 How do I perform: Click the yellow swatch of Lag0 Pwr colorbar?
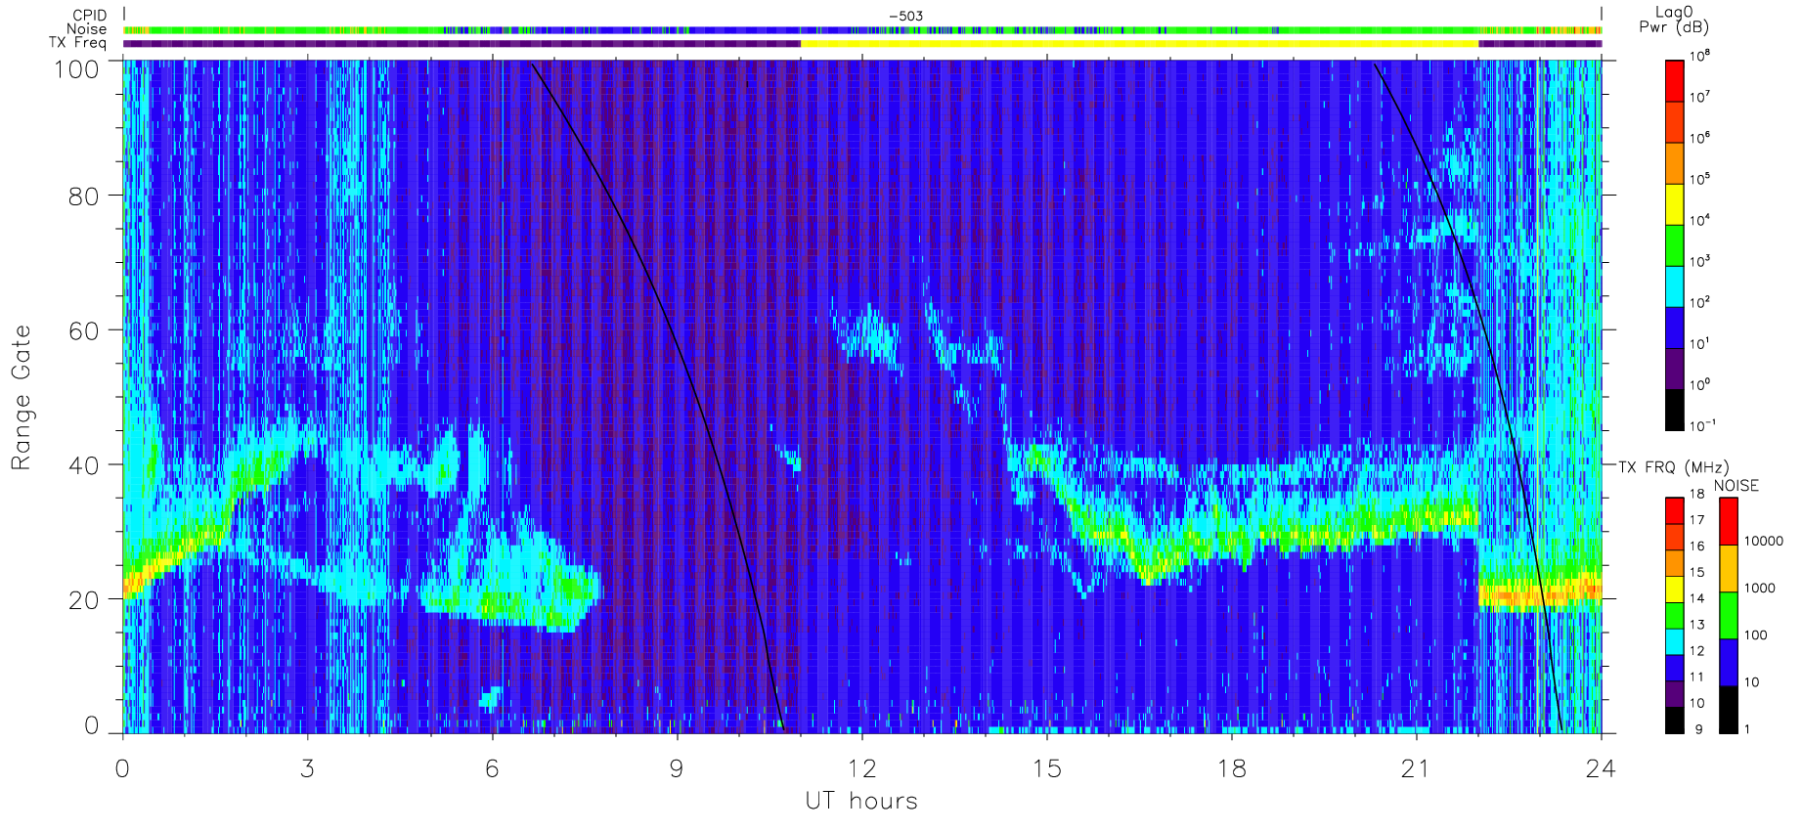pyautogui.click(x=1674, y=204)
